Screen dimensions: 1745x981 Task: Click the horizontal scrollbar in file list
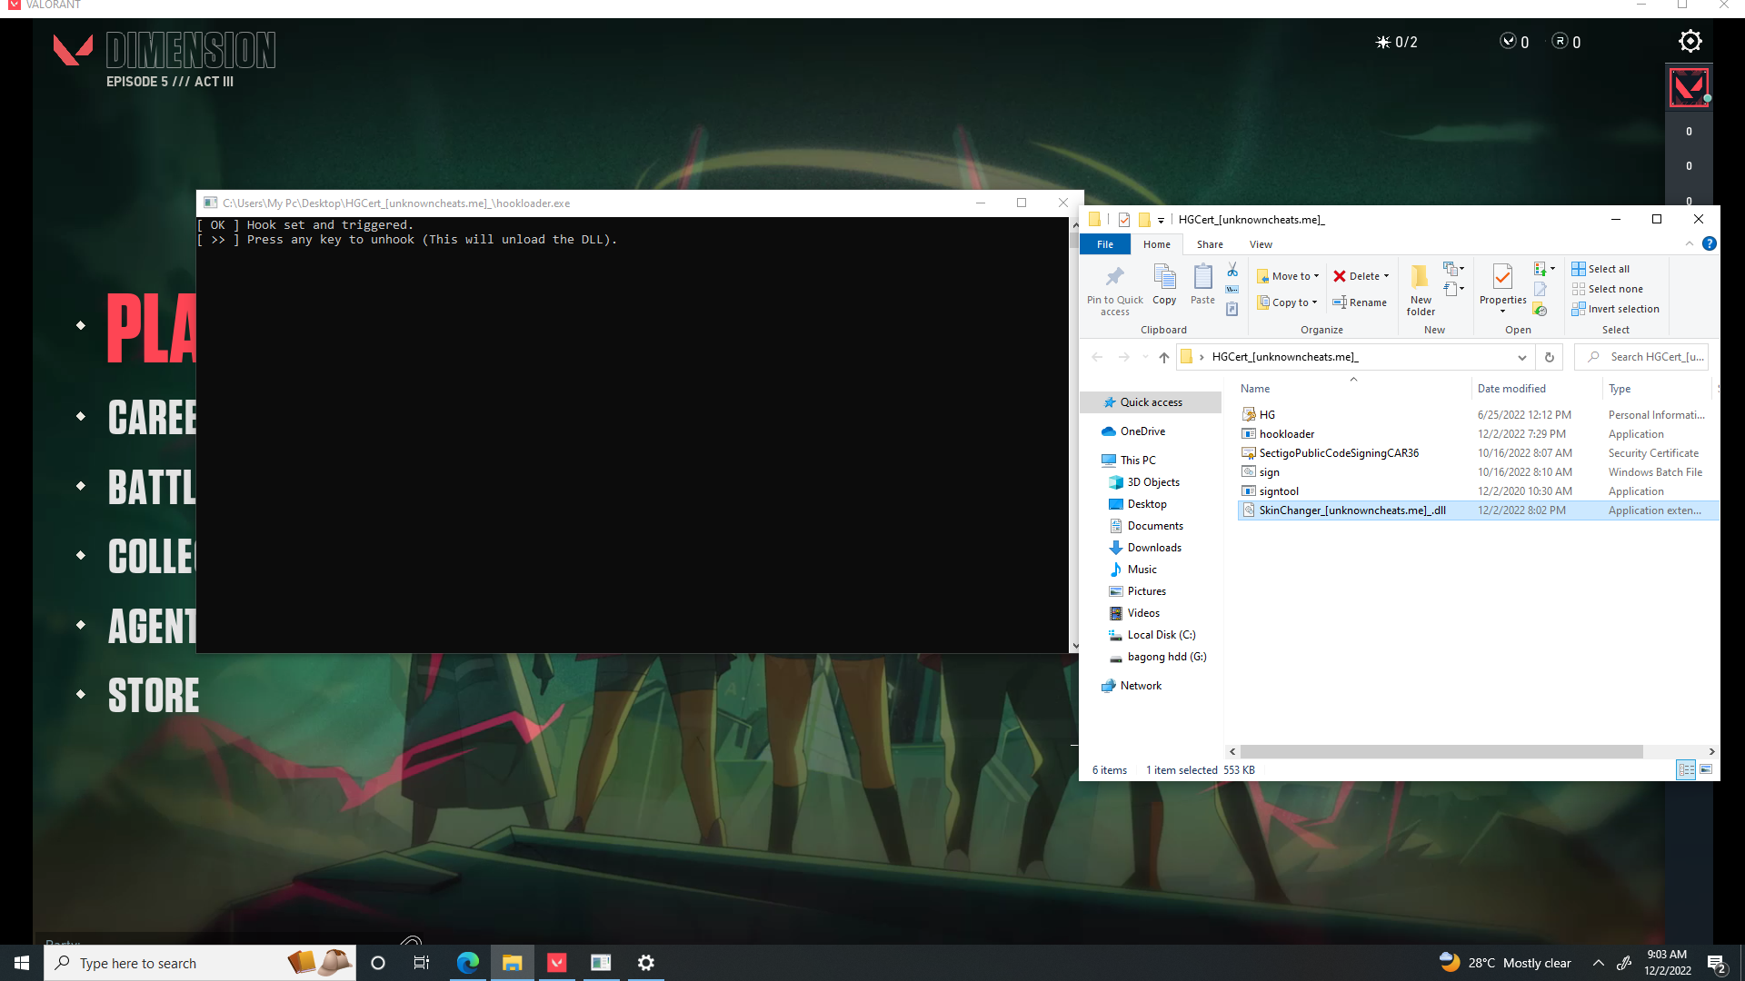(x=1441, y=751)
